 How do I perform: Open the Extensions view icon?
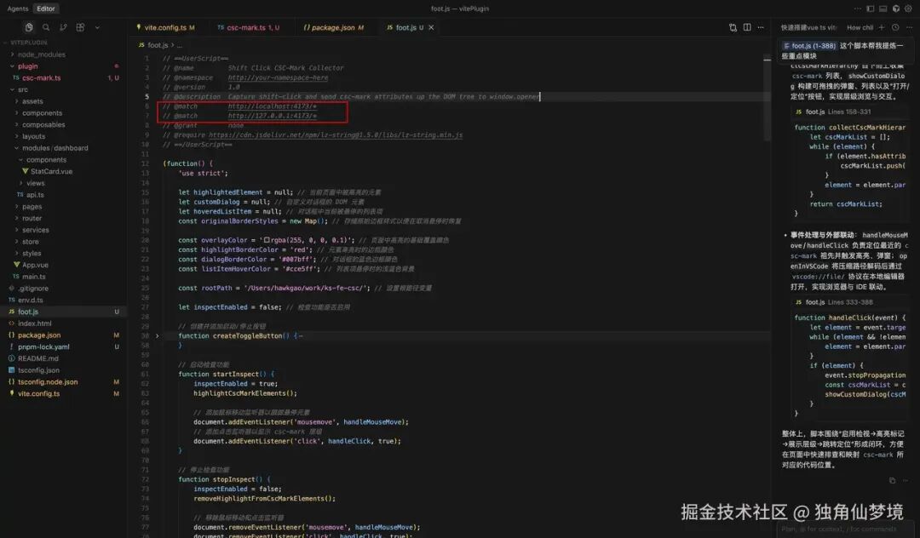(80, 27)
